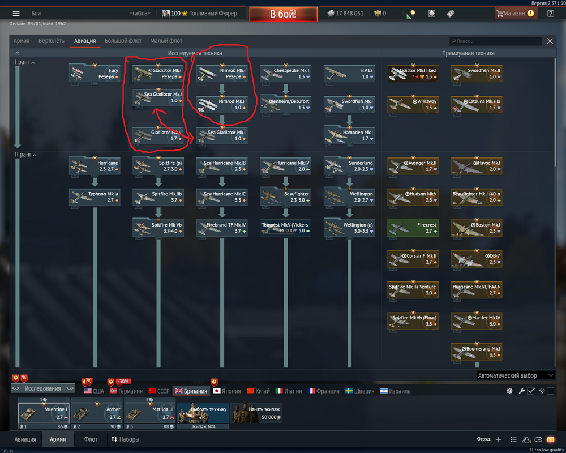Select the Германия nation tab
Viewport: 566px width, 453px height.
tap(126, 391)
